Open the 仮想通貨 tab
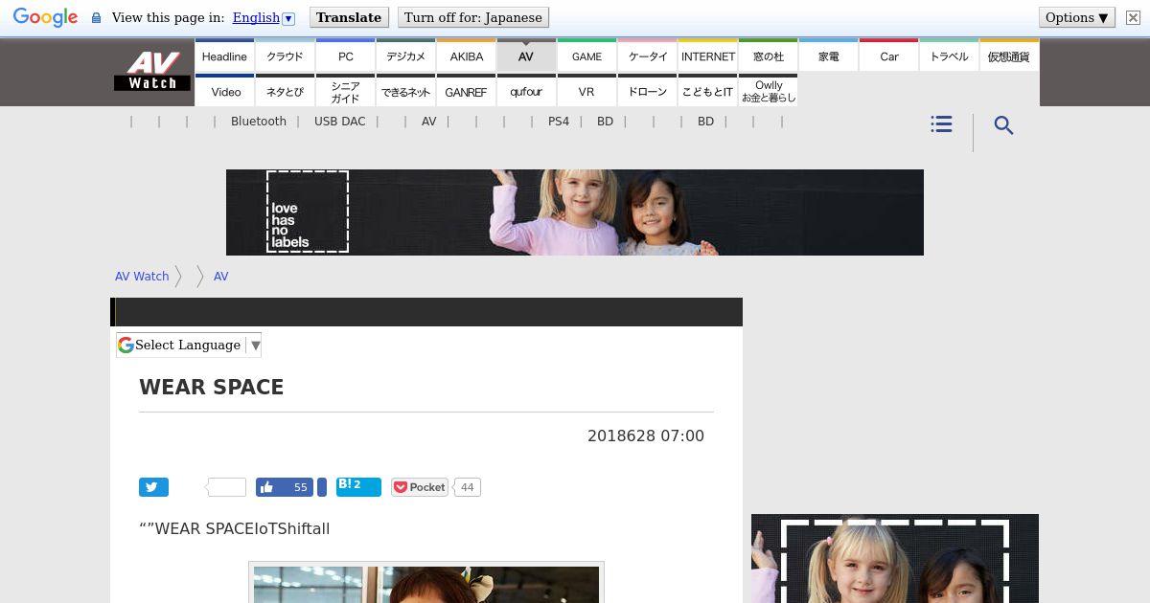The width and height of the screenshot is (1150, 603). coord(1009,56)
